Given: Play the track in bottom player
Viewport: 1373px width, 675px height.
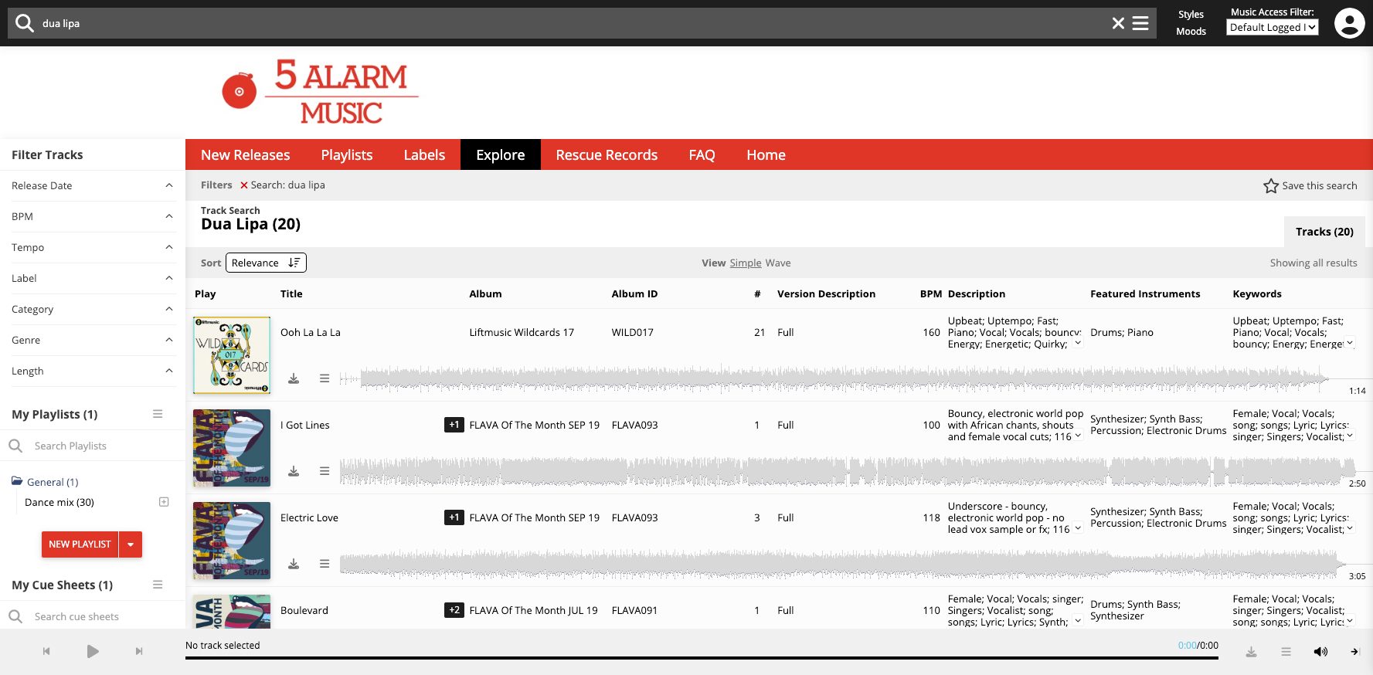Looking at the screenshot, I should click(x=93, y=651).
